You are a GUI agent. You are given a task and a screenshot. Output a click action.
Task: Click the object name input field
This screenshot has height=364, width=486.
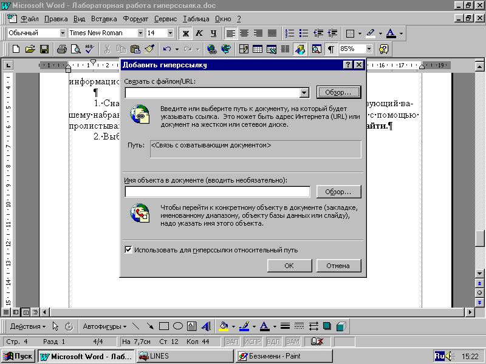click(217, 192)
